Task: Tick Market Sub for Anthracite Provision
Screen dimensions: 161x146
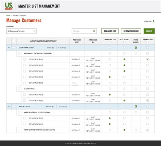Action: coord(147,54)
